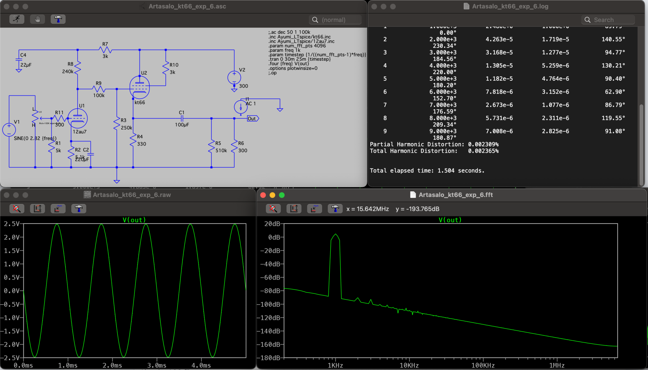Click the Total elapsed time line in log
The image size is (648, 370).
pos(427,171)
